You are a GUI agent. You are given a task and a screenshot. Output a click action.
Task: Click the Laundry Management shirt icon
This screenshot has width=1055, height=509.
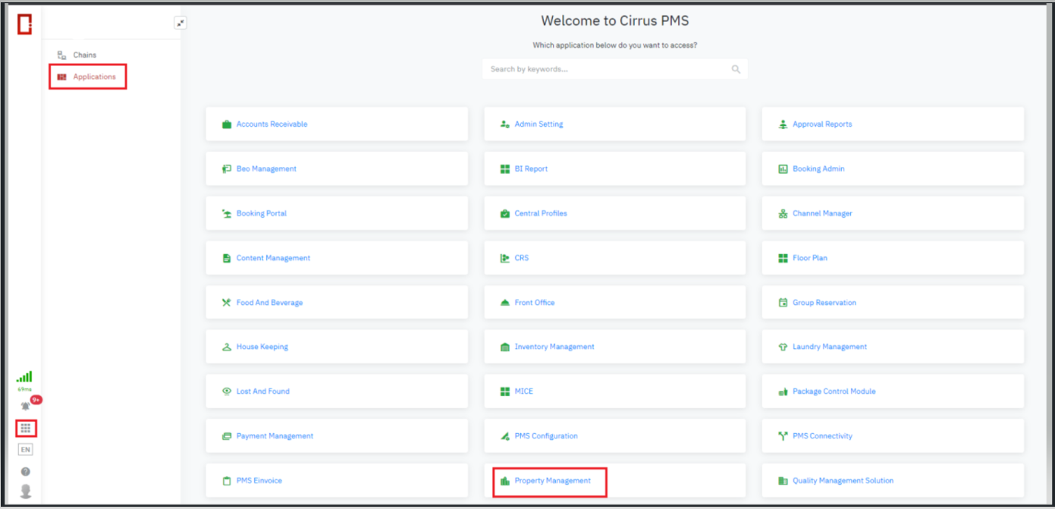click(783, 347)
